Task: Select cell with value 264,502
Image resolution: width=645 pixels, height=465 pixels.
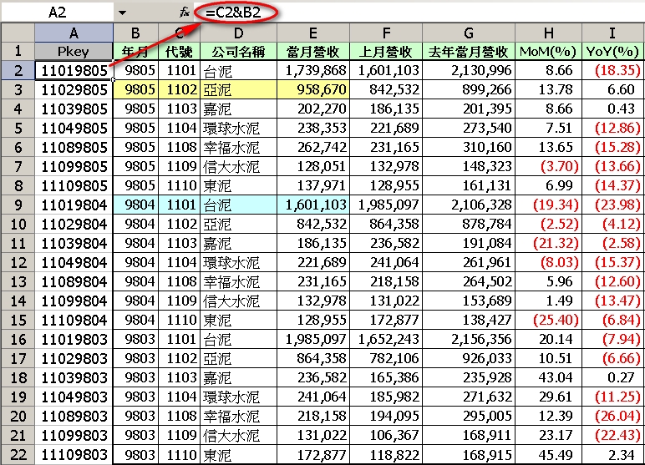Action: 469,281
